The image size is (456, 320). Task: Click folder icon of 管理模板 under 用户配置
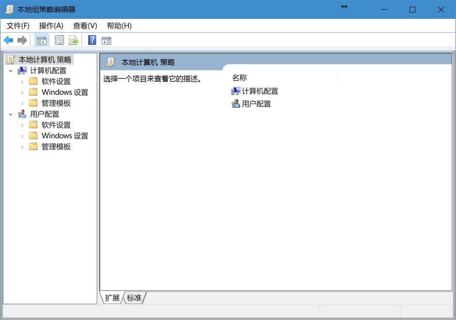pyautogui.click(x=33, y=146)
